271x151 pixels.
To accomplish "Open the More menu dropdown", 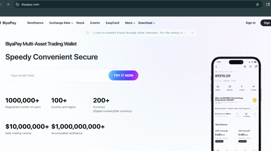I will click(x=130, y=23).
